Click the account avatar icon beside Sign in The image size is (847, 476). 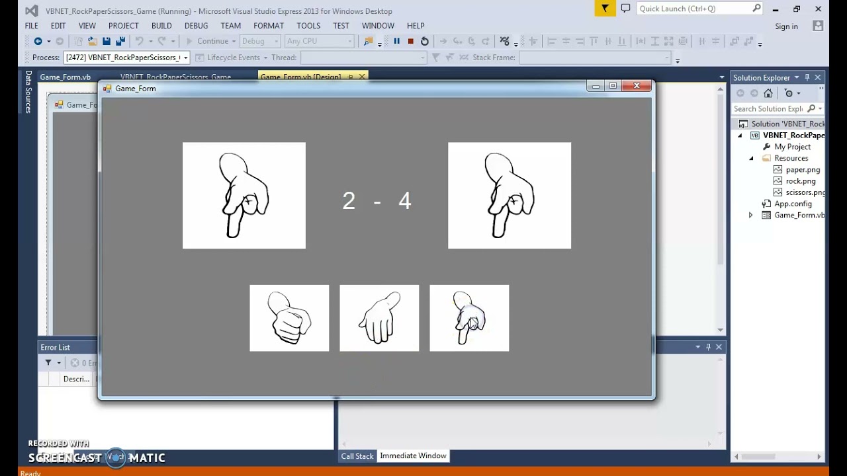point(818,26)
